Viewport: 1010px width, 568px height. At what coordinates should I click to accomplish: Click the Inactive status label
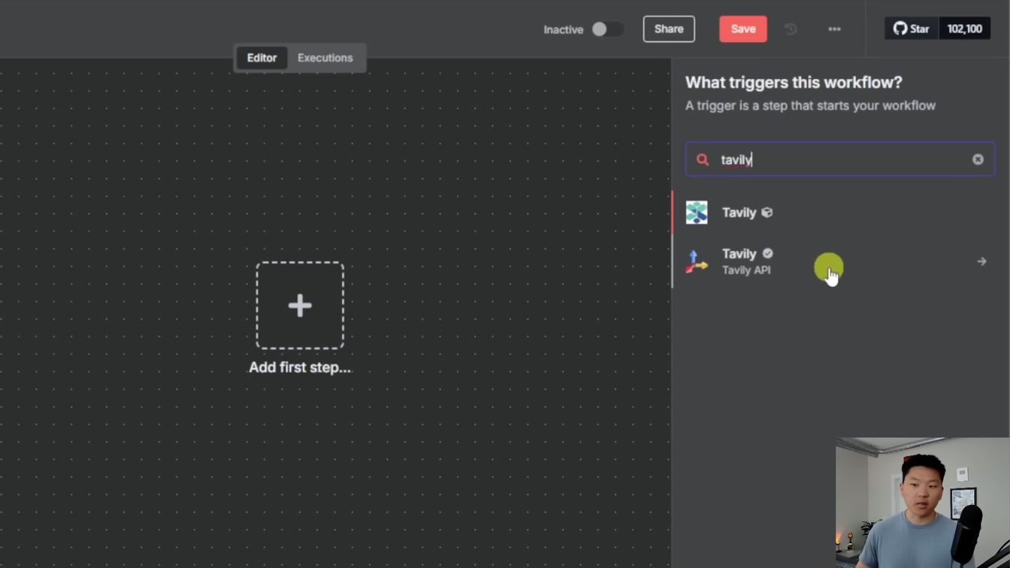[564, 29]
